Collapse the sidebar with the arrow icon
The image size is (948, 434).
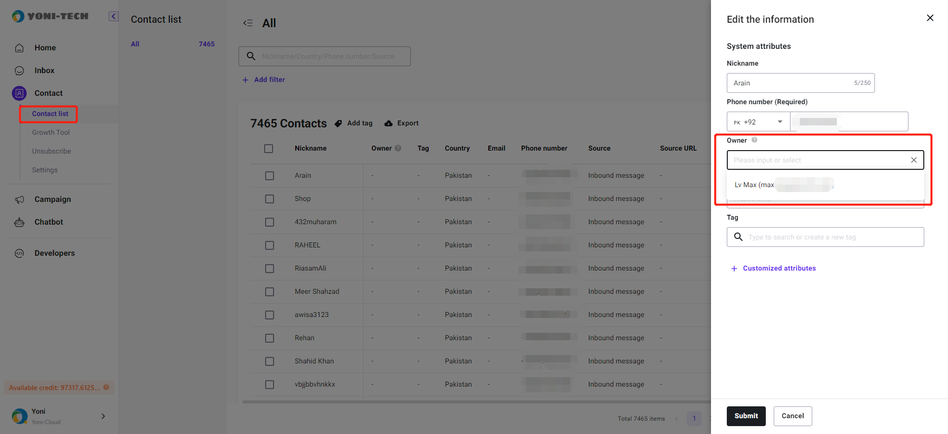114,16
